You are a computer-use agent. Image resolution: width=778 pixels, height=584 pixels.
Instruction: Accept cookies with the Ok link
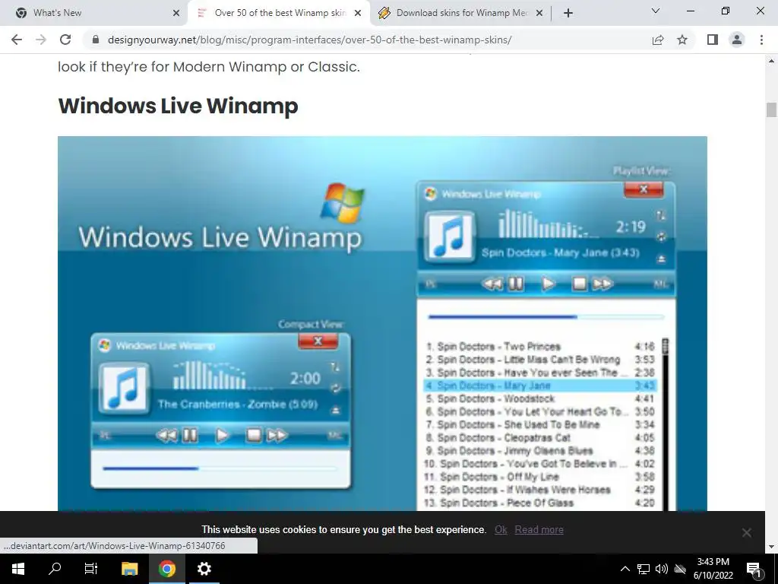click(501, 529)
